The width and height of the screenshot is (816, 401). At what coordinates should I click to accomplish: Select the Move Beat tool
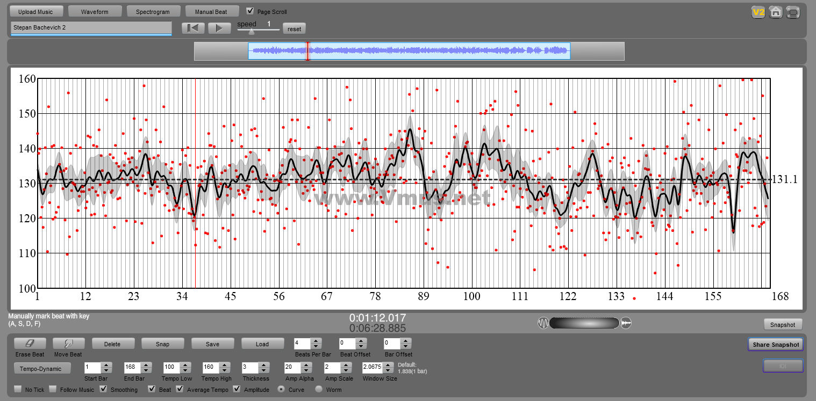(x=68, y=344)
